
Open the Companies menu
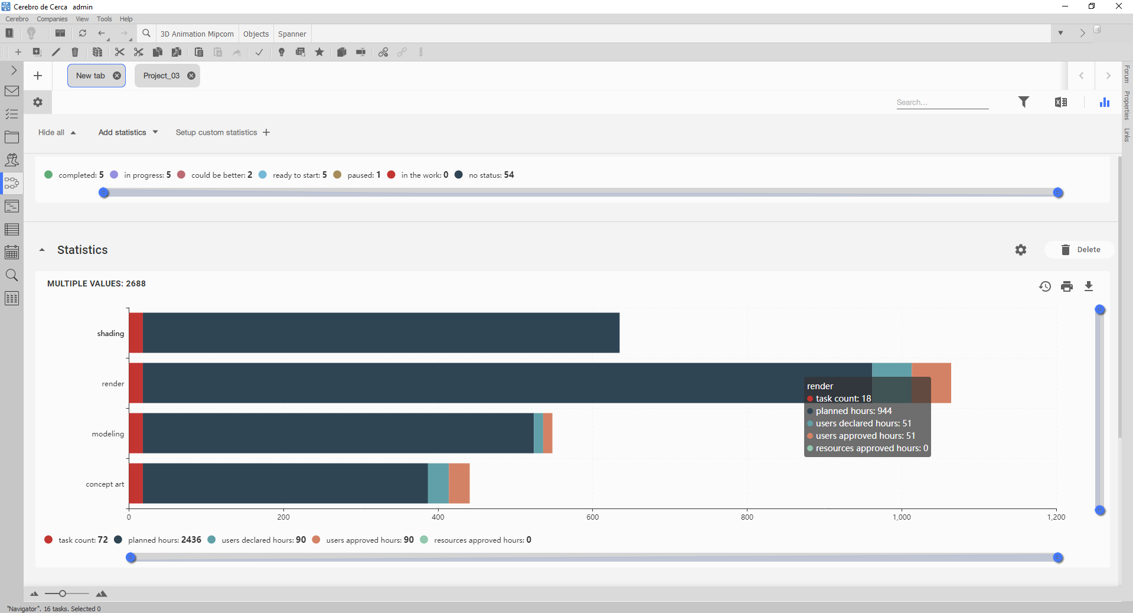[x=52, y=19]
